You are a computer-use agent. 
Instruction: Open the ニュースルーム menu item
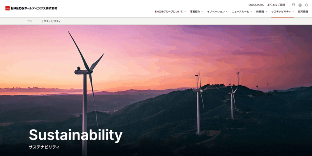point(240,12)
